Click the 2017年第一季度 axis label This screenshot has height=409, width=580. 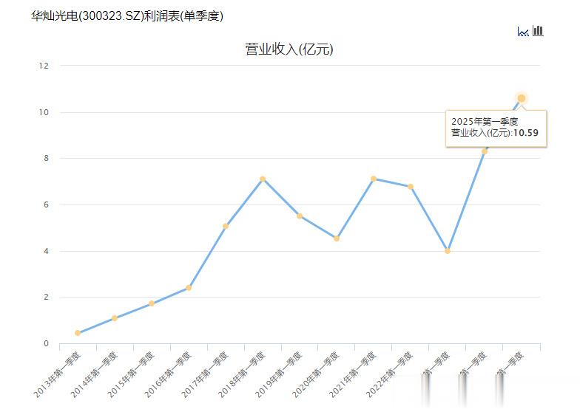pyautogui.click(x=206, y=375)
